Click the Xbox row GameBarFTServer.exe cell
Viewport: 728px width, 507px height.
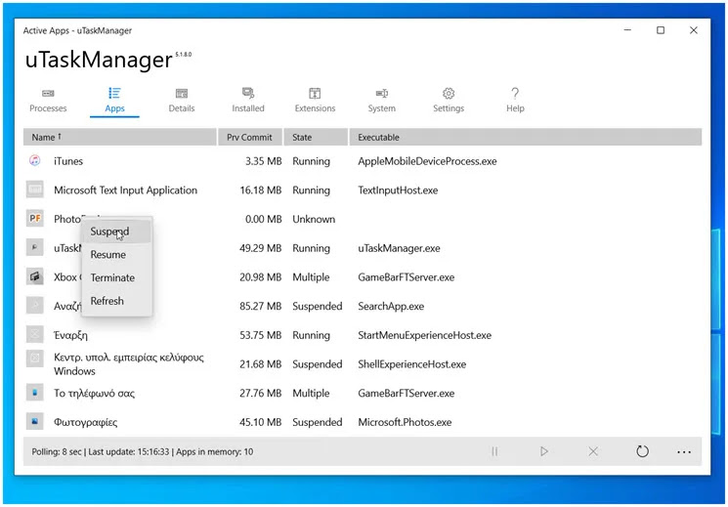pos(406,277)
